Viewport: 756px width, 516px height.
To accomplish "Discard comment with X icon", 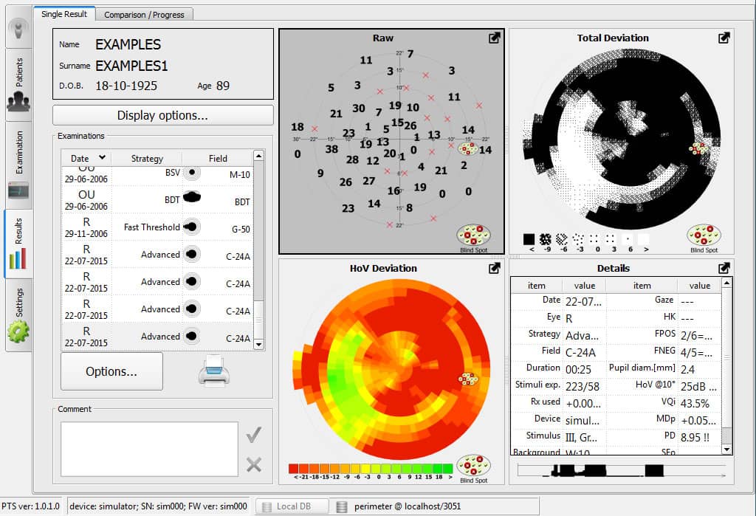I will (x=254, y=464).
